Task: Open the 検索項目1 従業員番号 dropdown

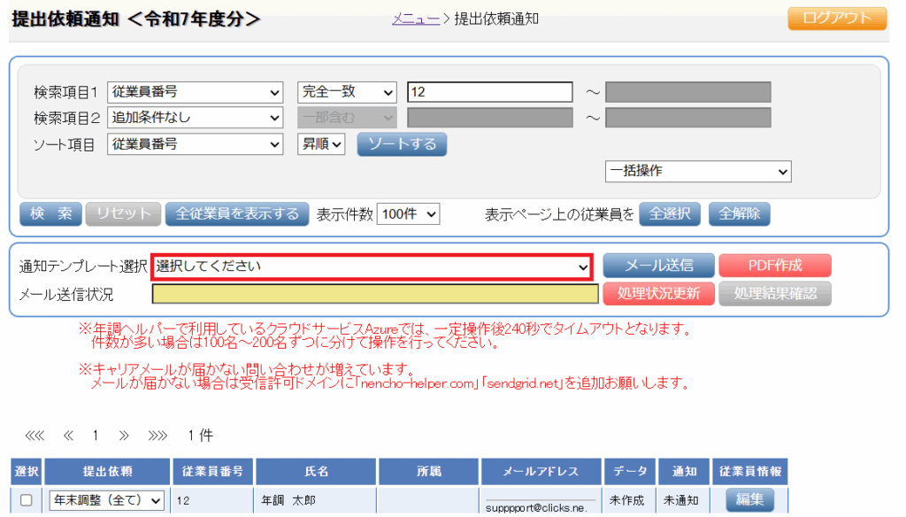Action: (x=195, y=92)
